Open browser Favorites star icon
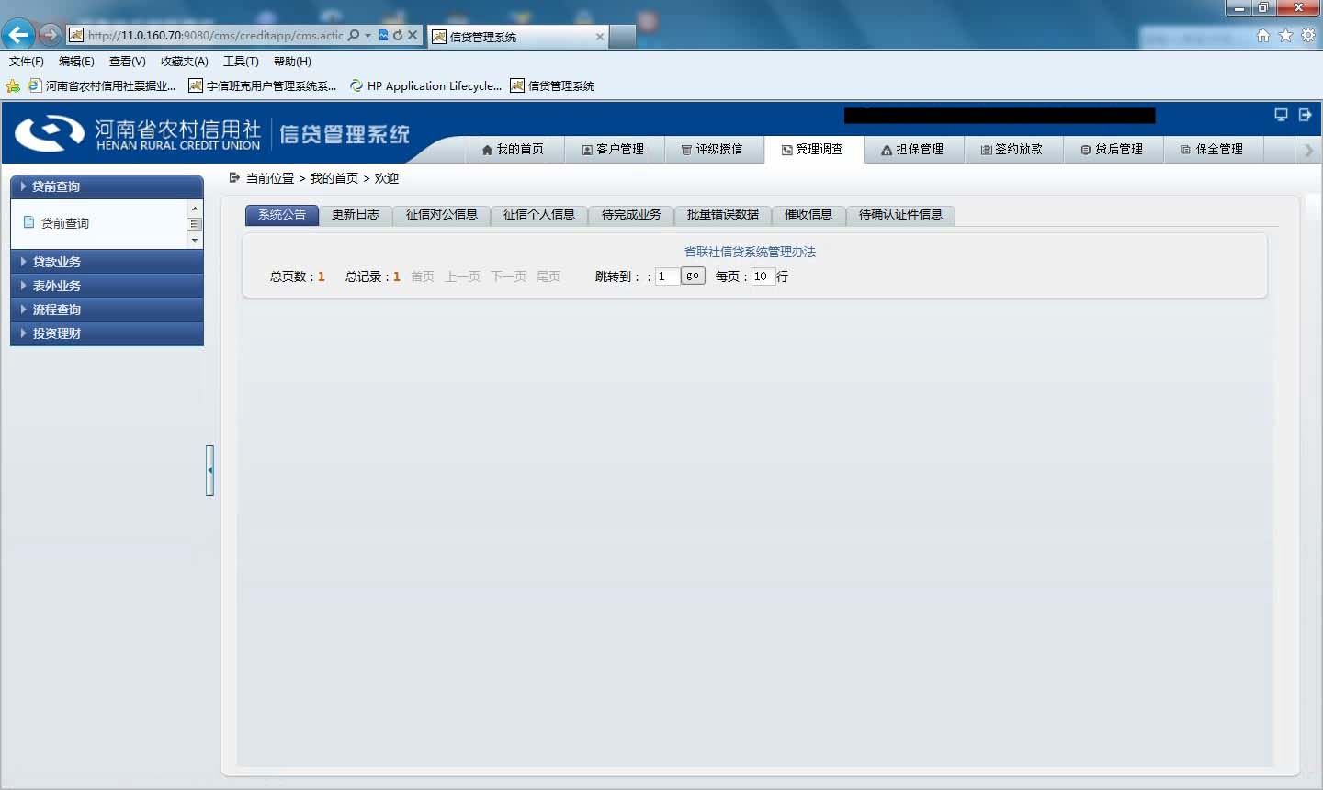This screenshot has width=1323, height=790. [x=1285, y=35]
